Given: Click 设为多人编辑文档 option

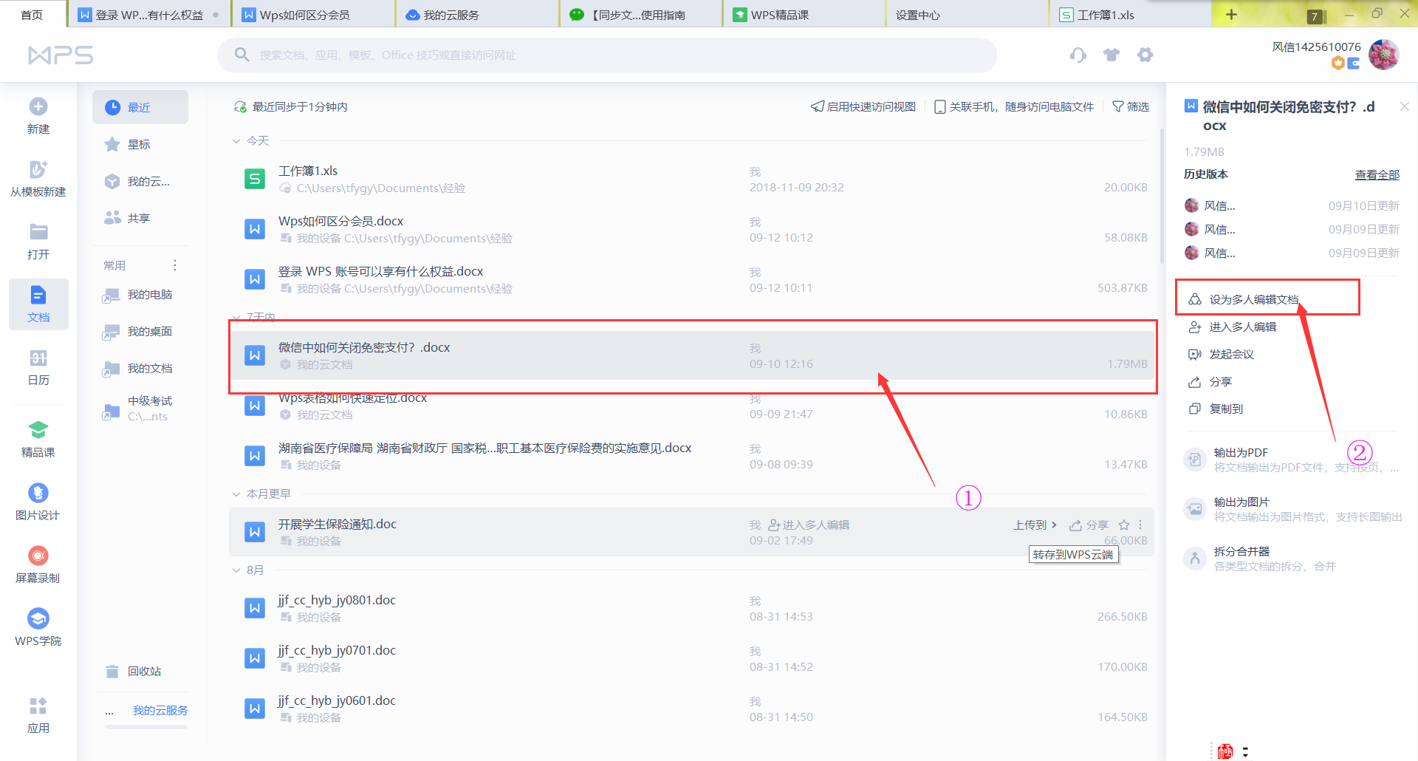Looking at the screenshot, I should coord(1243,299).
